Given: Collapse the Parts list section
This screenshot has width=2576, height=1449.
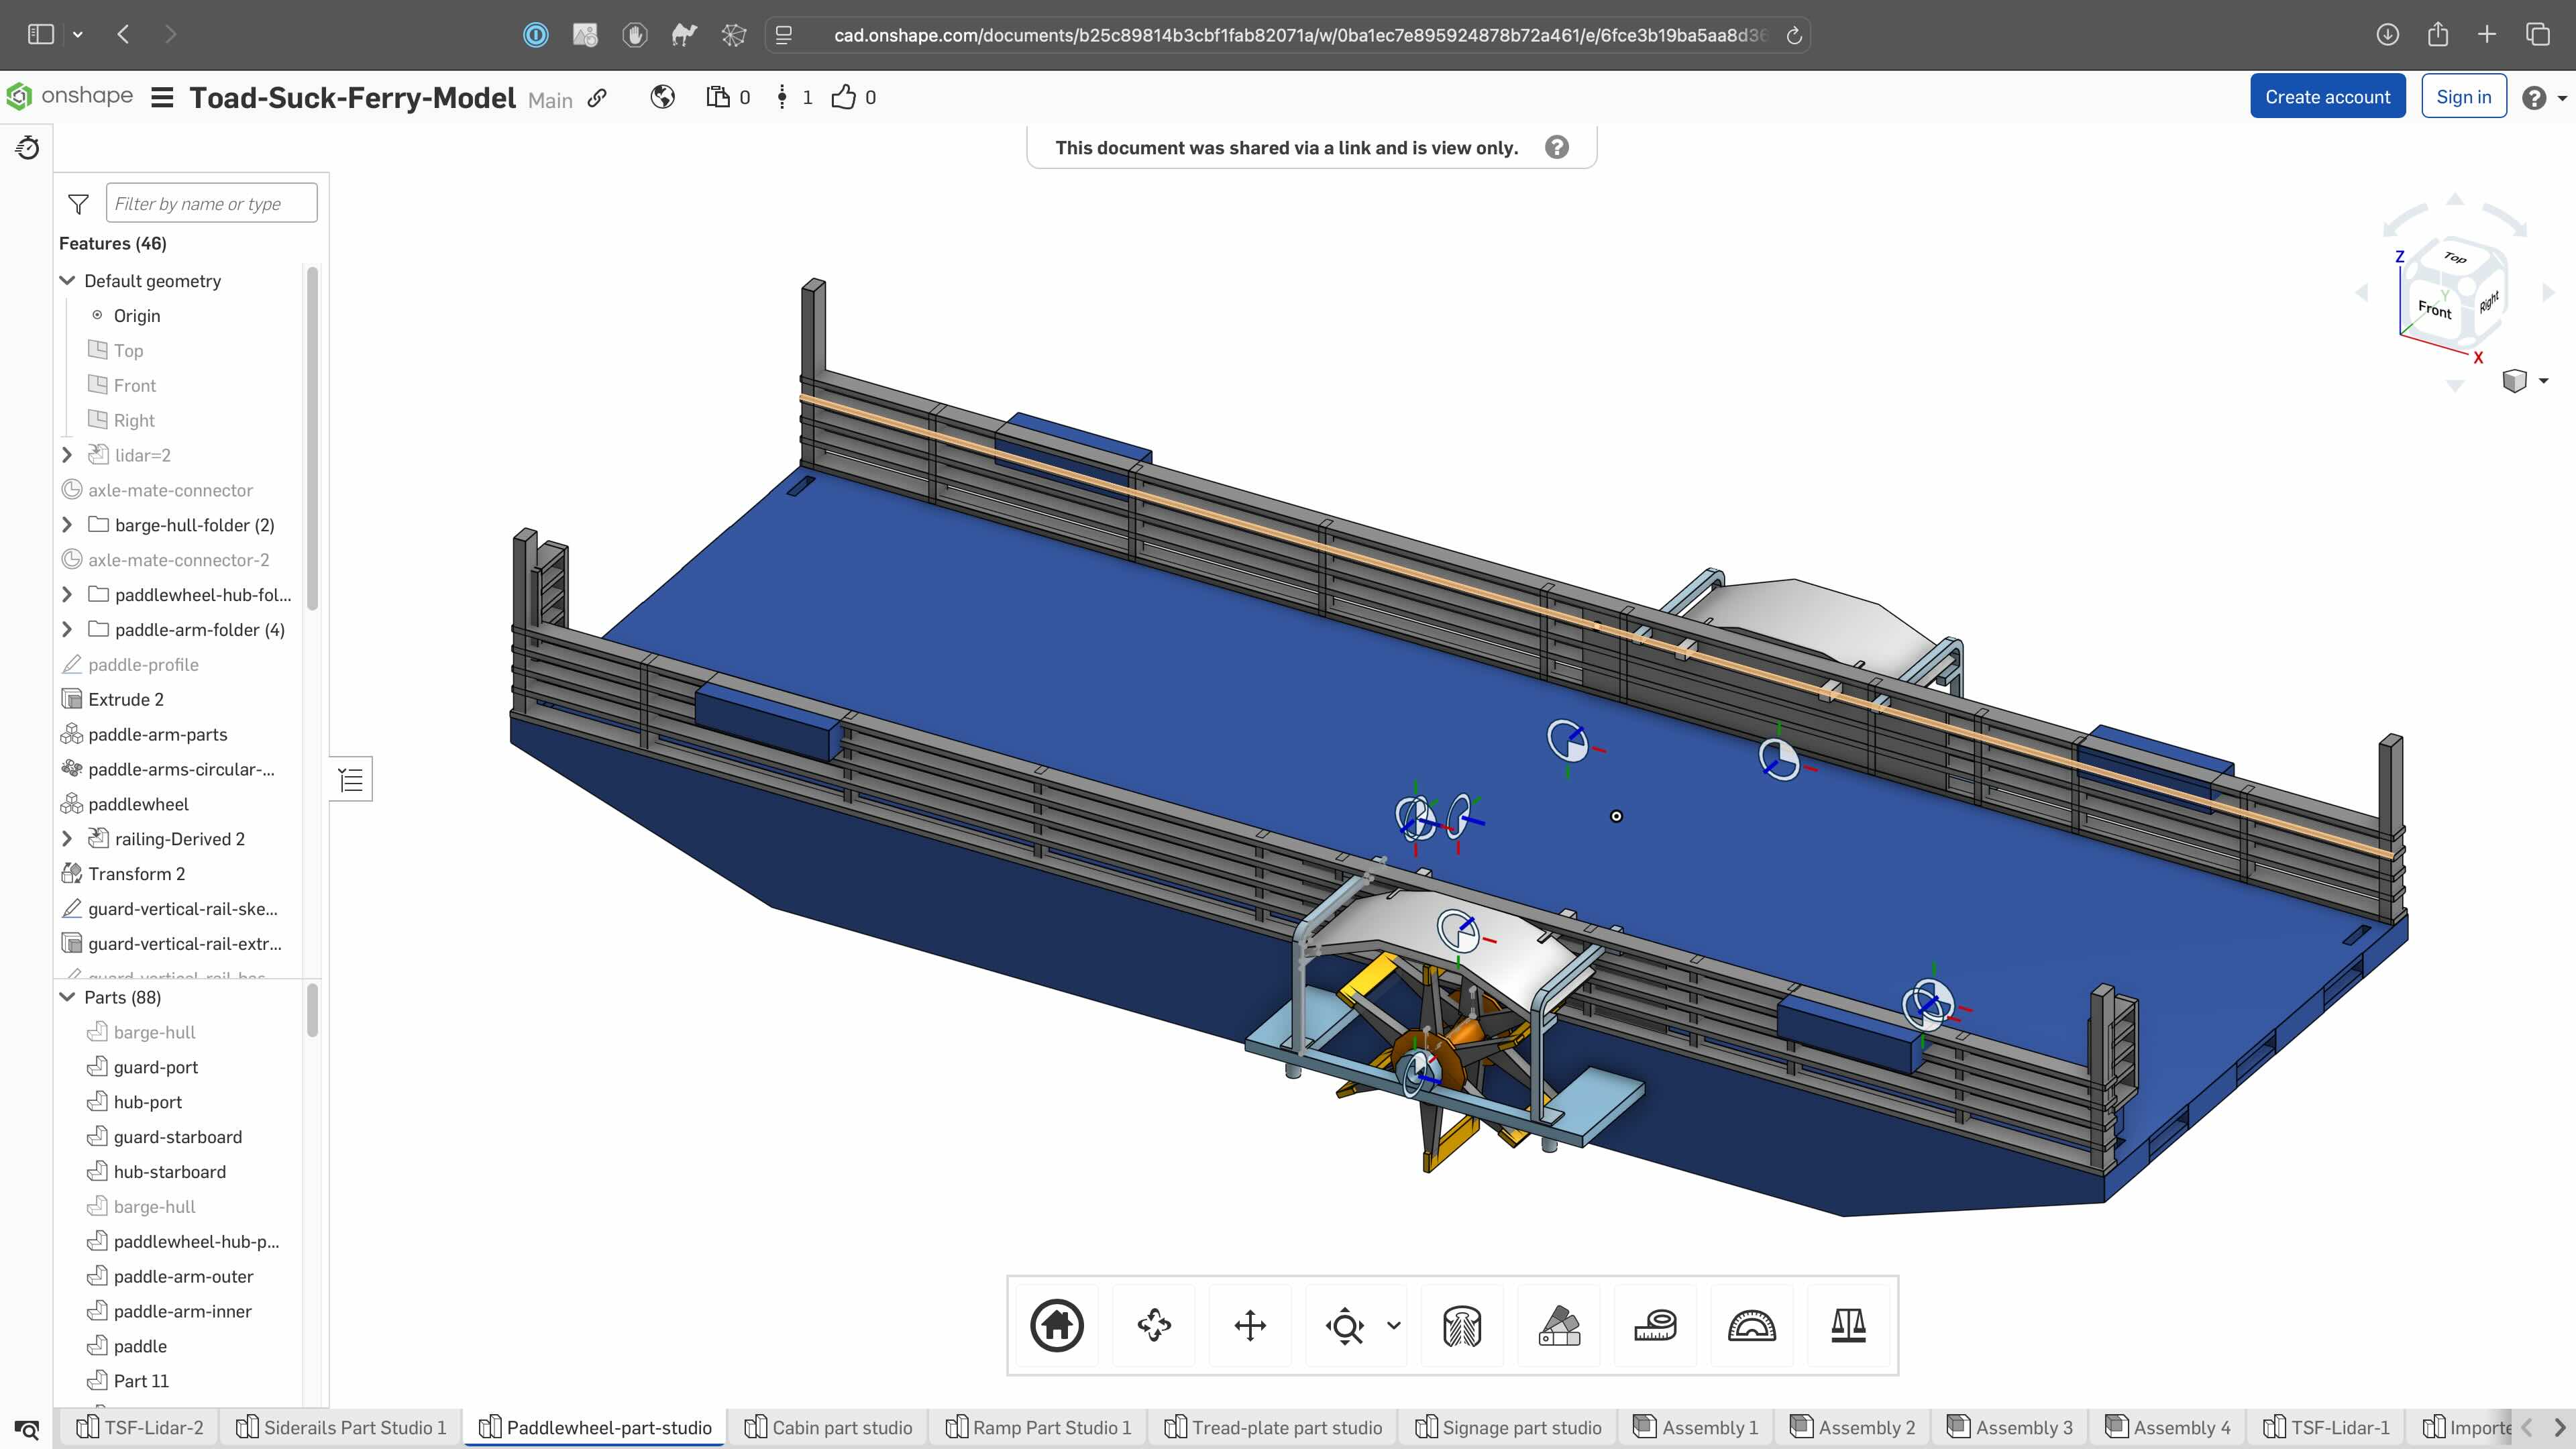Looking at the screenshot, I should pos(67,997).
